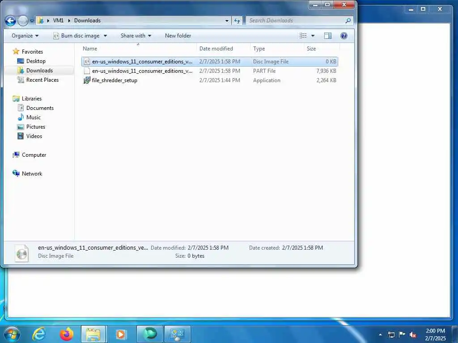Image resolution: width=458 pixels, height=343 pixels.
Task: Open Explorer Help question mark
Action: 344,36
